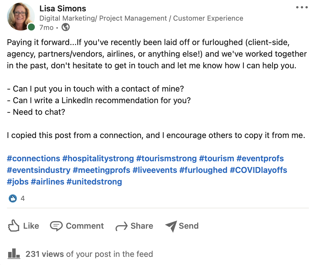Click the bar chart views icon

pos(14,254)
